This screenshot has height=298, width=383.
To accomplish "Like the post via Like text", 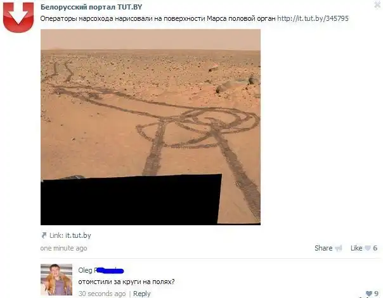I will pyautogui.click(x=356, y=248).
